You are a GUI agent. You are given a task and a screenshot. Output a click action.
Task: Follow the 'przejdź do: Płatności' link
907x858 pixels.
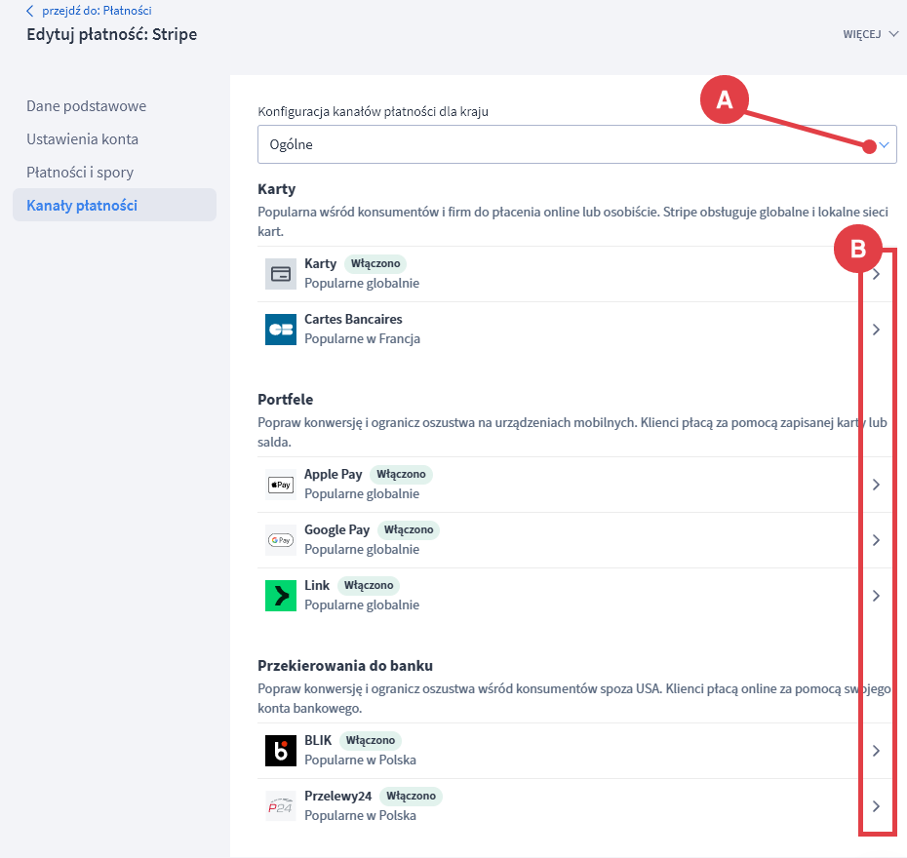click(96, 12)
